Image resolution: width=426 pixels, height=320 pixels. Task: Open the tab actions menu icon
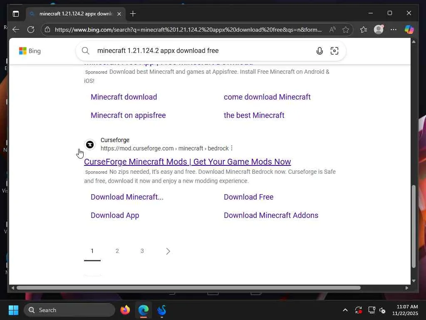click(x=16, y=14)
